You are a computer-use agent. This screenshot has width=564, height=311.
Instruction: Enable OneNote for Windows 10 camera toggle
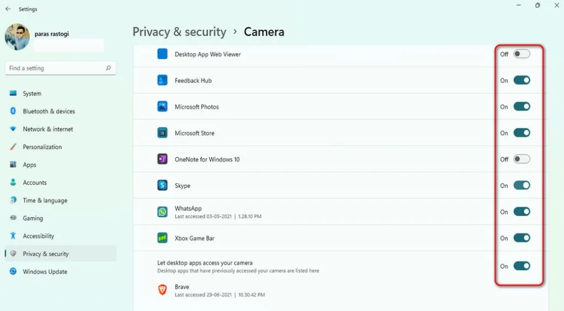(x=522, y=159)
